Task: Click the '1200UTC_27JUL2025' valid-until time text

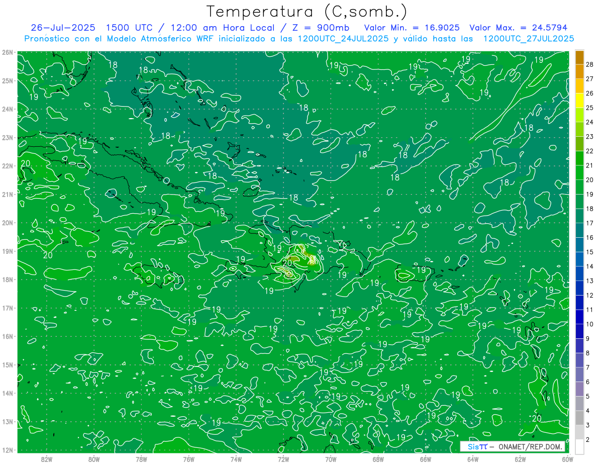Action: coord(529,38)
